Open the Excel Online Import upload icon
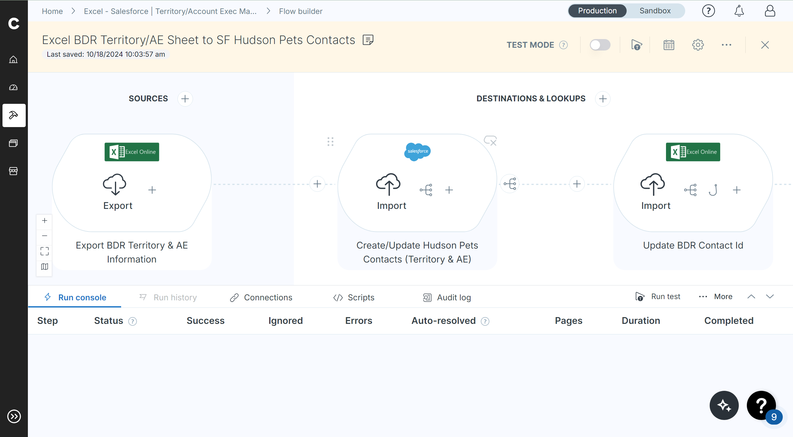This screenshot has width=793, height=437. pos(653,184)
